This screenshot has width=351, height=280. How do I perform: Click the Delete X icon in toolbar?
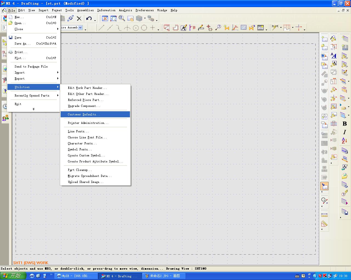[79, 19]
